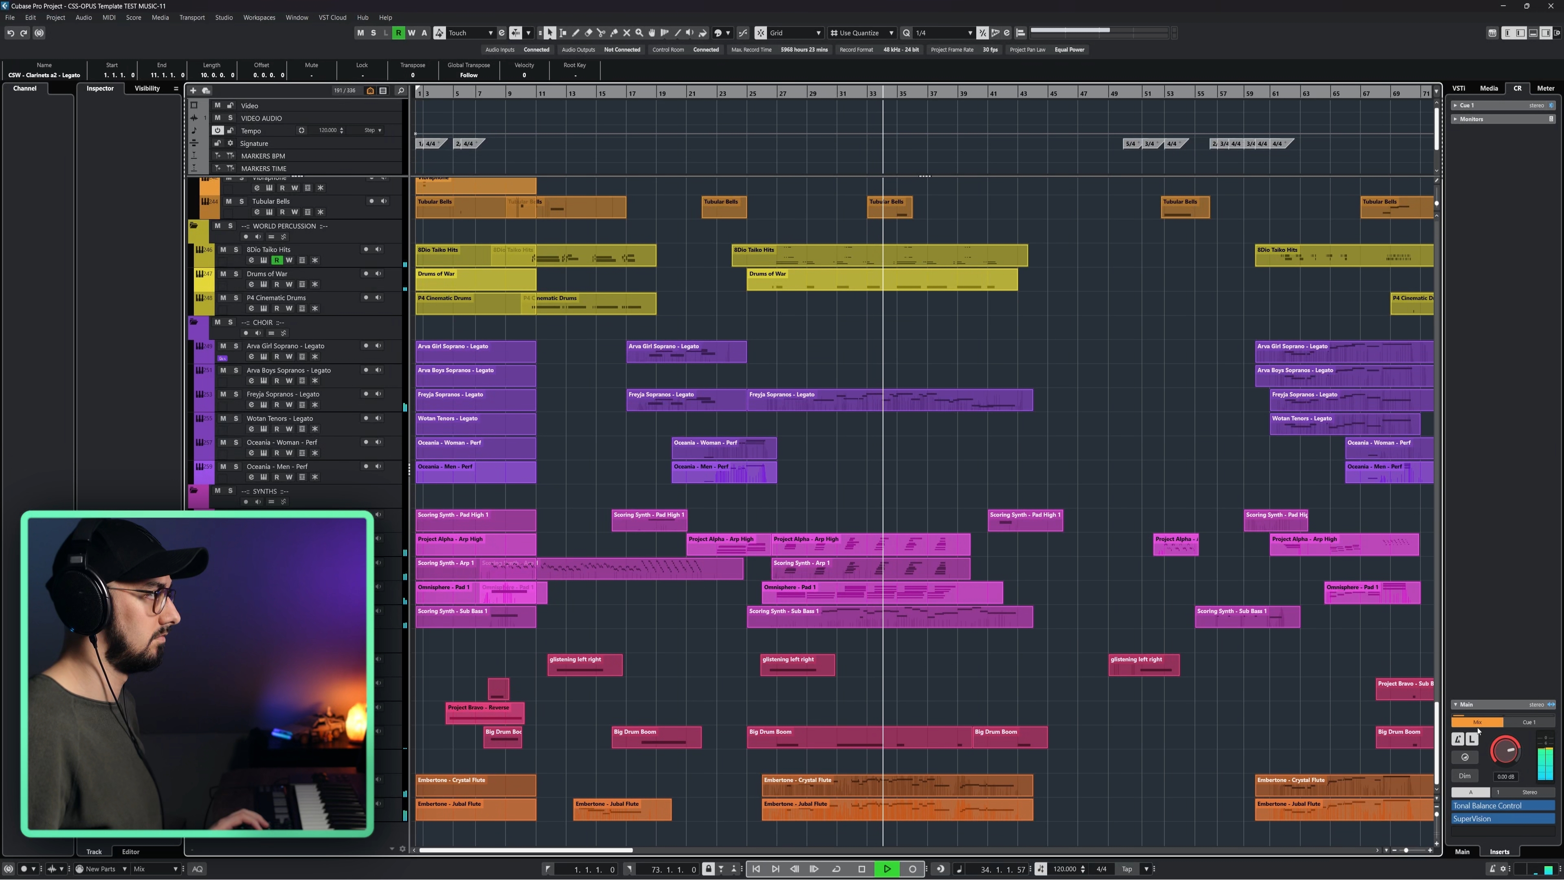The height and width of the screenshot is (880, 1564).
Task: Disable read automation on 8Dio Taiko Hits
Action: (x=277, y=261)
